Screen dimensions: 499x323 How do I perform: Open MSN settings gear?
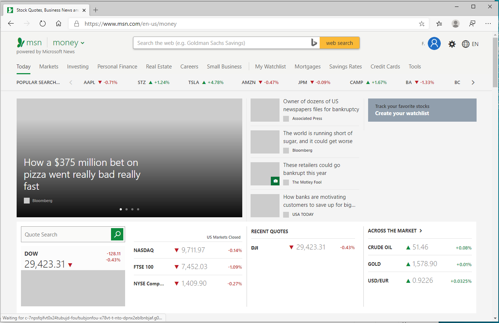point(452,44)
